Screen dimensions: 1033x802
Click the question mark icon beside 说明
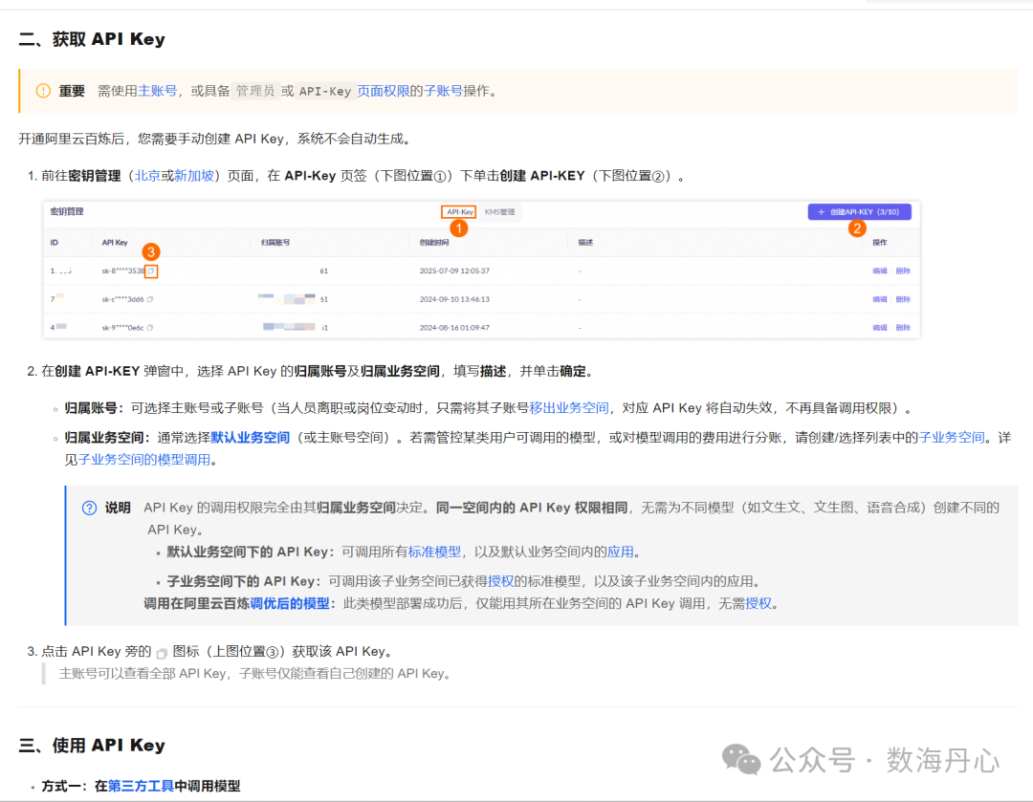[x=89, y=508]
